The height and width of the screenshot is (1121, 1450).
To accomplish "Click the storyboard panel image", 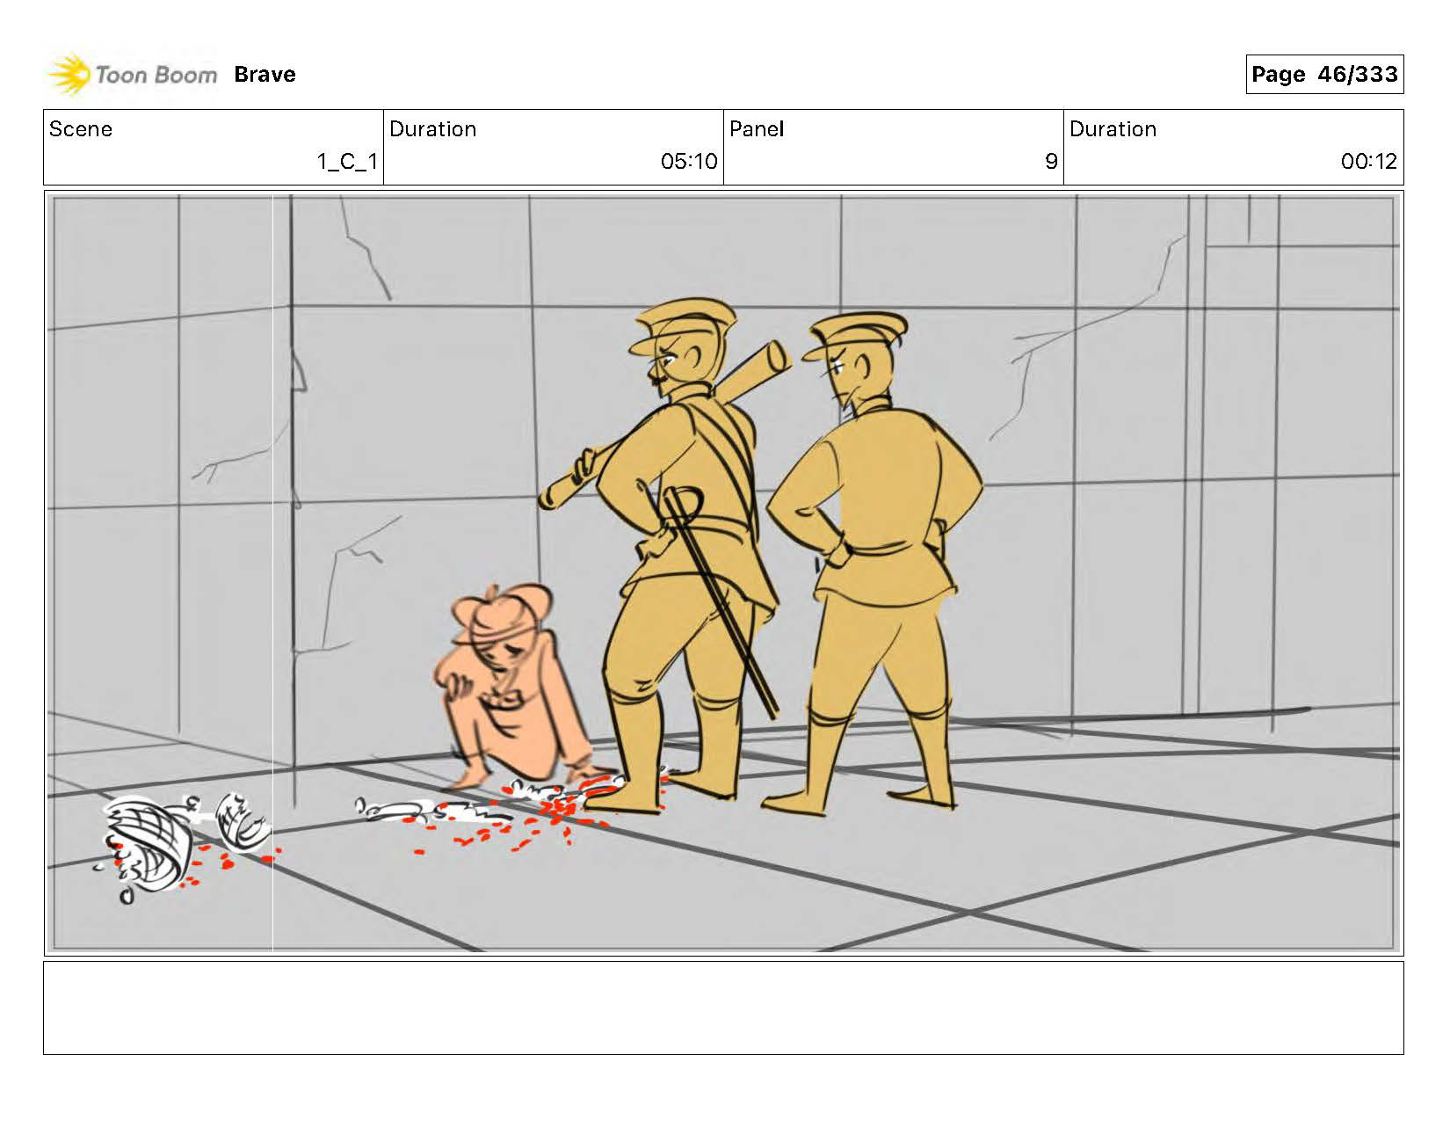I will click(x=723, y=573).
